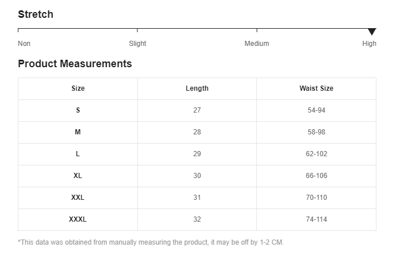Select the size XXL row label
396x255 pixels.
(x=78, y=198)
